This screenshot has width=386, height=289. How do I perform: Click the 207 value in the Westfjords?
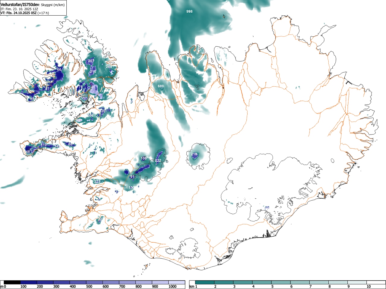91,61
